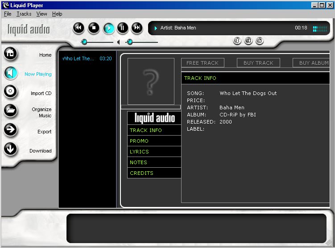
Task: Click the up-down arrows round button
Action: pyautogui.click(x=237, y=41)
